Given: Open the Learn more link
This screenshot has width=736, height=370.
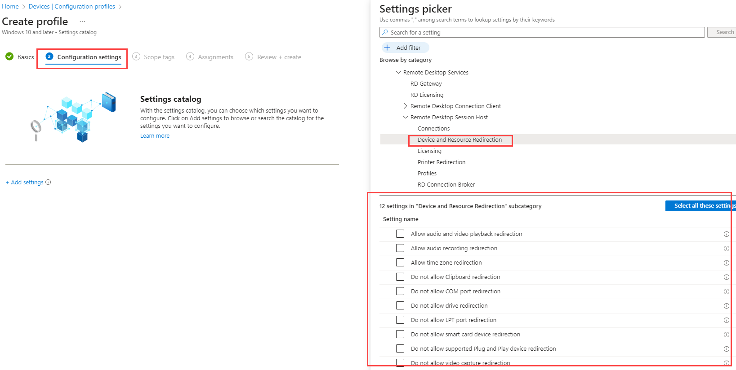Looking at the screenshot, I should tap(155, 135).
